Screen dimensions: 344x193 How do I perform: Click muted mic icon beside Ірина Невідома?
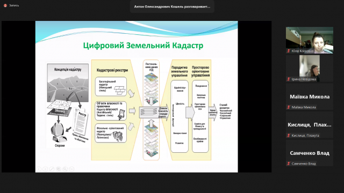pyautogui.click(x=289, y=79)
